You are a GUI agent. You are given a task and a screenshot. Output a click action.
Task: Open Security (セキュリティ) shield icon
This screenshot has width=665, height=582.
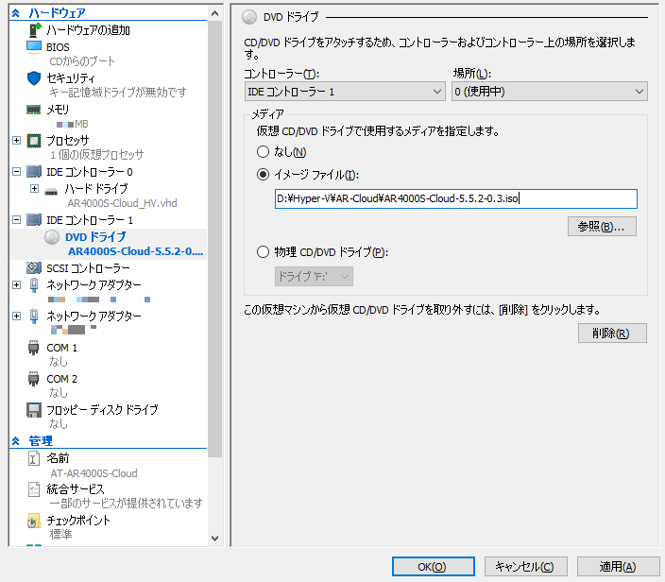34,78
